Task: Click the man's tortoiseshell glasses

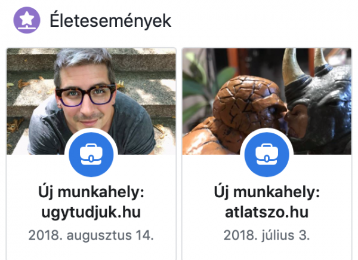Action: coord(85,96)
